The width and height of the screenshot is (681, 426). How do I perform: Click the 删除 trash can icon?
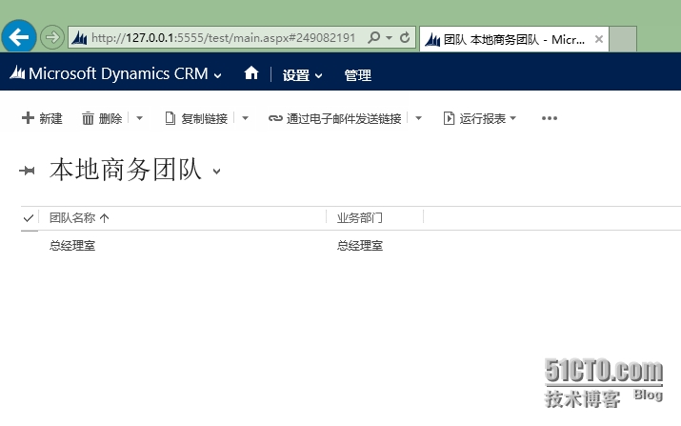tap(88, 118)
